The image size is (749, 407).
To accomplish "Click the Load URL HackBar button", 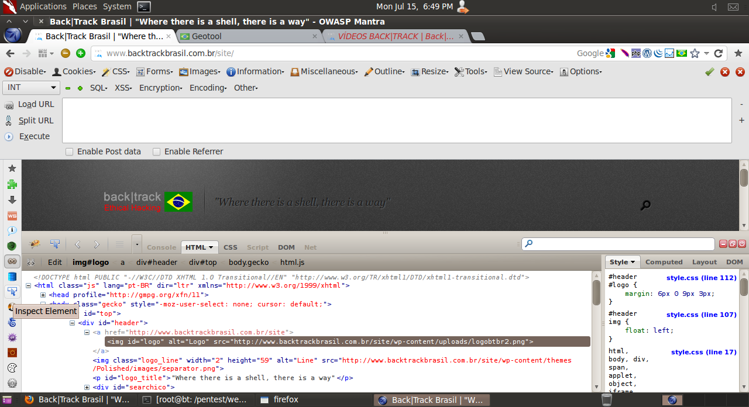I will (29, 105).
